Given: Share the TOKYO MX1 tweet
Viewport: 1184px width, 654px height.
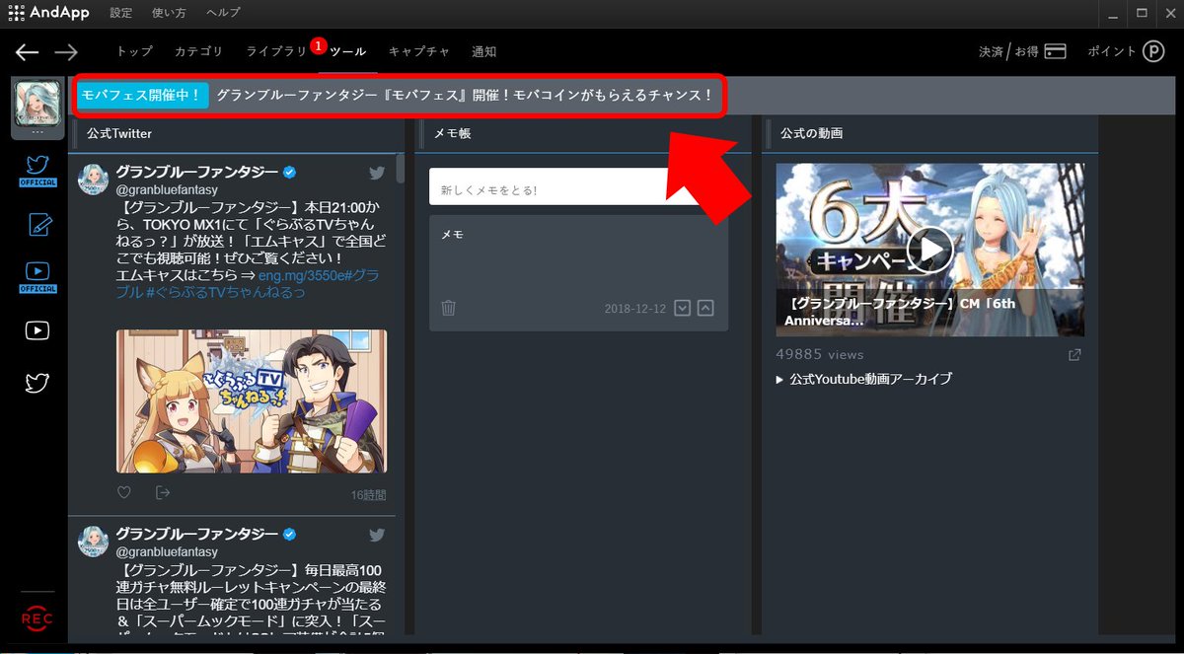Looking at the screenshot, I should click(x=163, y=493).
